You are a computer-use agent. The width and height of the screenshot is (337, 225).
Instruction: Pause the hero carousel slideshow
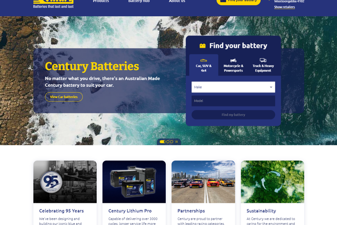pyautogui.click(x=176, y=142)
